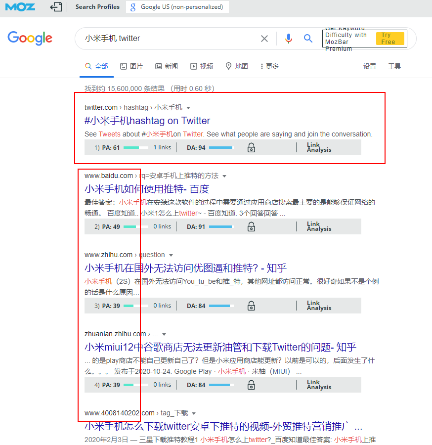Switch to the 新闻 tab
Screen dimensions: 432x445
point(167,66)
